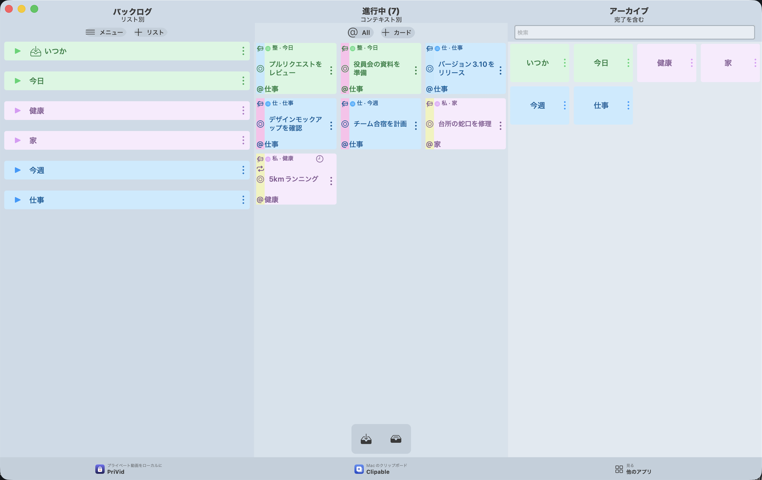
Task: Mark 台所の蛇口を修理 card complete circle
Action: 429,124
